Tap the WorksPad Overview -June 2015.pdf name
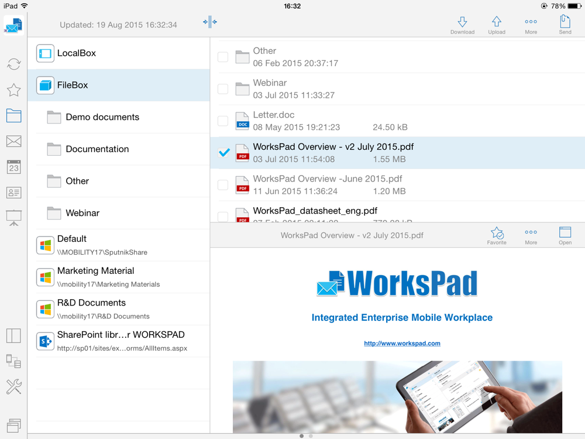The width and height of the screenshot is (585, 439). (328, 179)
